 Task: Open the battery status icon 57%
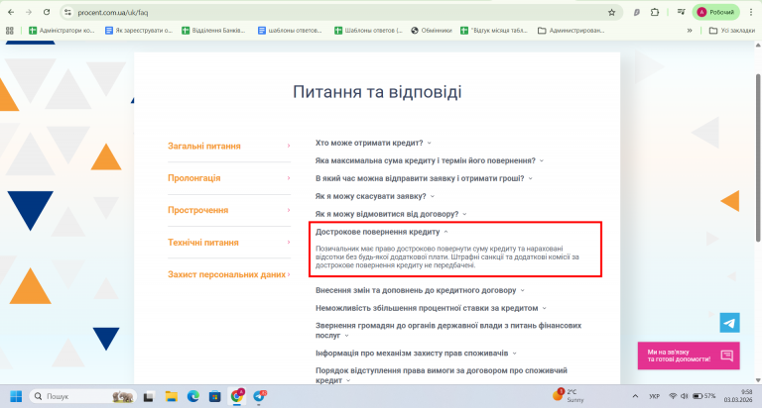tap(704, 396)
